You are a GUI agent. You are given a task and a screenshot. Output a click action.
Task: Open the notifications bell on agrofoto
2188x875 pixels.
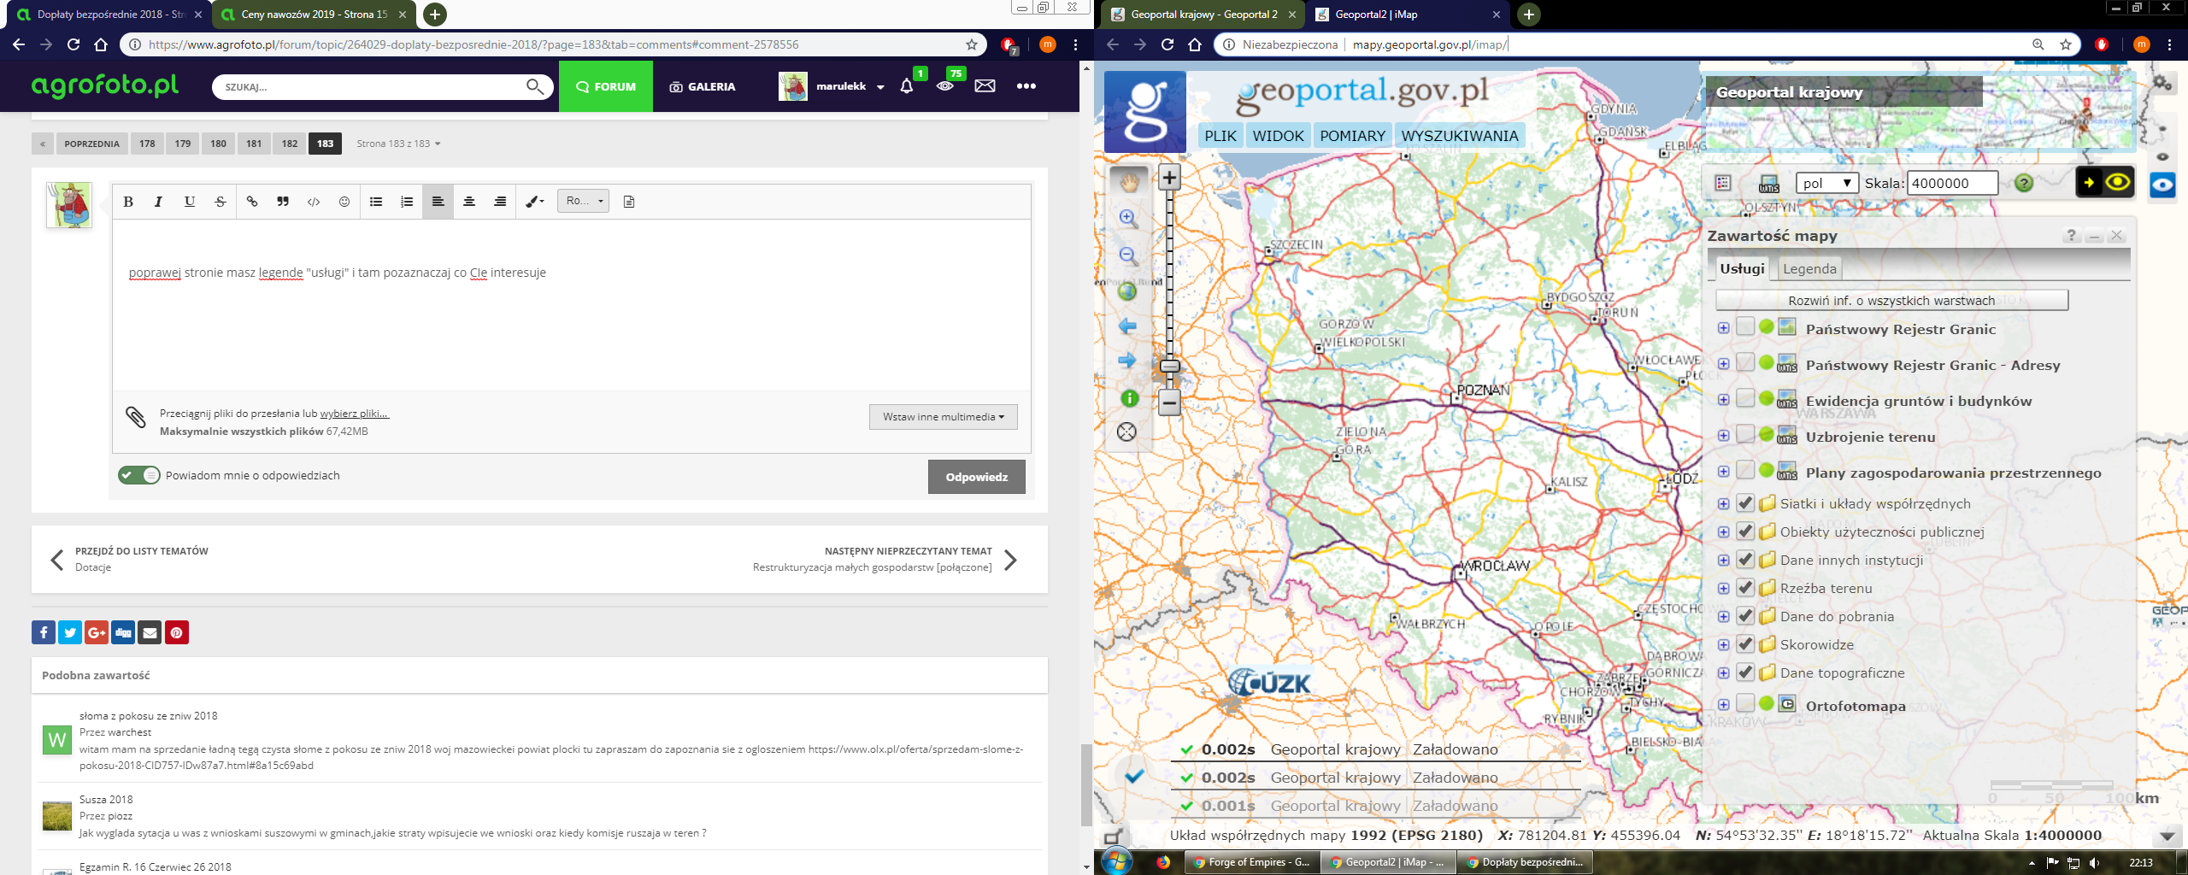(x=907, y=86)
